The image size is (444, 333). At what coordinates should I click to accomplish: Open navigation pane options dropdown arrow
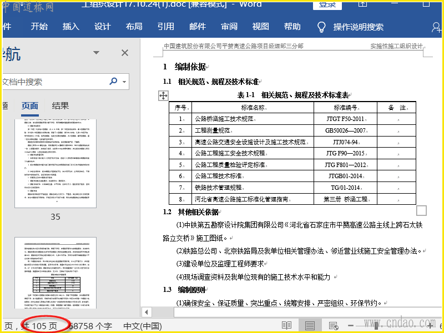tap(96, 53)
